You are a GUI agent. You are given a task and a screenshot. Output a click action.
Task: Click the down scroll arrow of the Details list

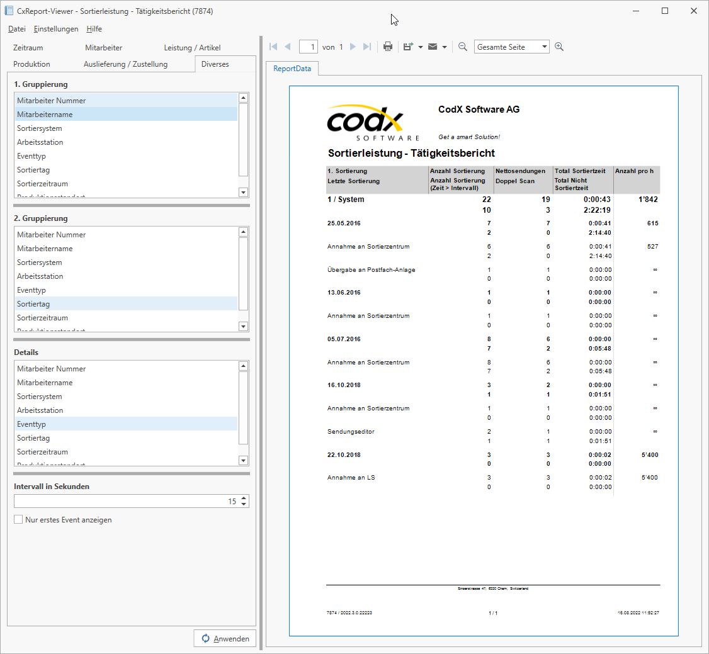tap(243, 461)
